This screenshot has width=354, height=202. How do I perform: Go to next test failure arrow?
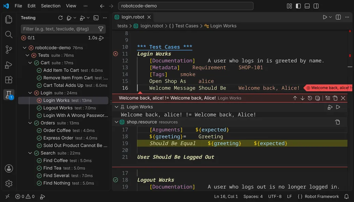302,98
